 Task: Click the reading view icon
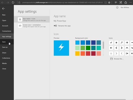(106, 3)
